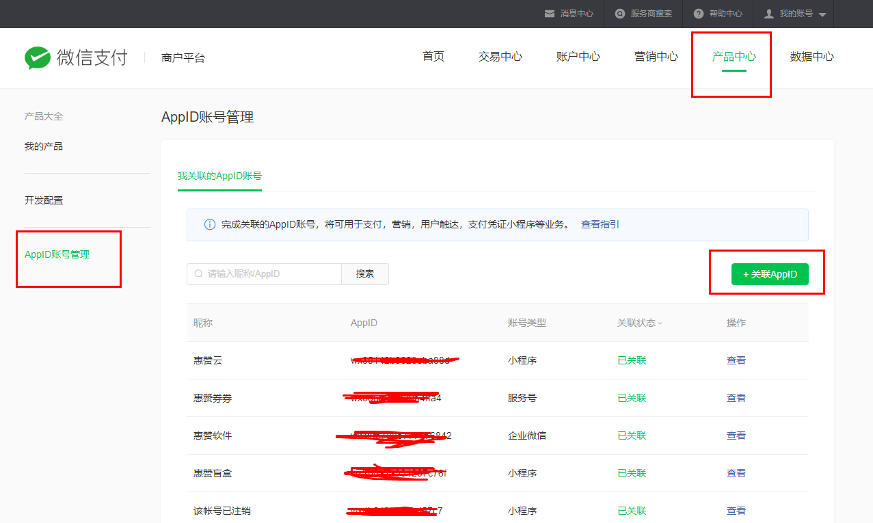The width and height of the screenshot is (873, 523).
Task: Open 交易中心 navigation item
Action: click(x=500, y=57)
